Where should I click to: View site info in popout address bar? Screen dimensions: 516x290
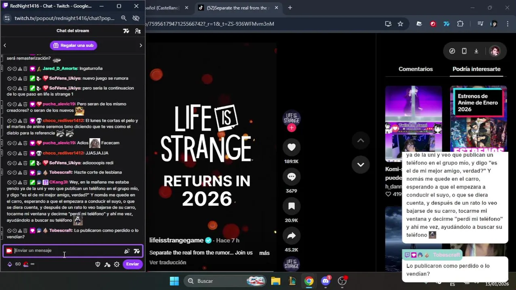7,18
